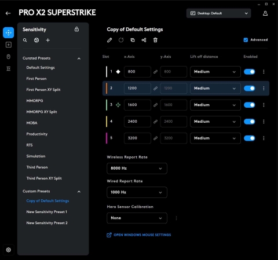Screen dimensions: 278x260
Task: Open the Wireless Report Rate 8000 Hz dropdown
Action: coord(137,169)
